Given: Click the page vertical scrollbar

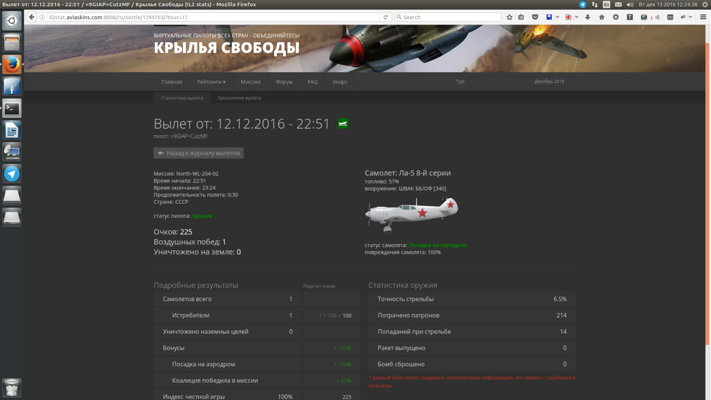Looking at the screenshot, I should click(x=708, y=190).
